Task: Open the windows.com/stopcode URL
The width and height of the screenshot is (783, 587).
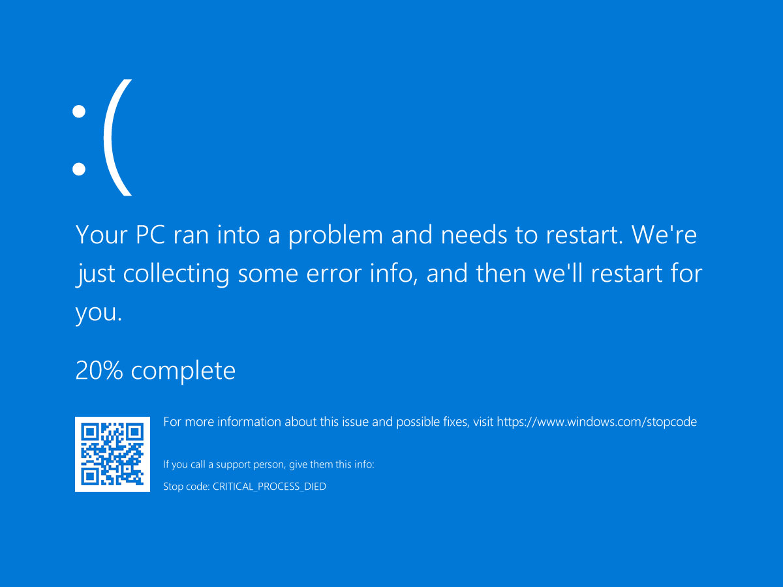Action: [596, 422]
